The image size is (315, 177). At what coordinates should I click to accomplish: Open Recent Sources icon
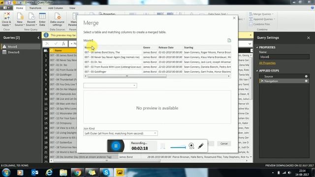point(31,19)
